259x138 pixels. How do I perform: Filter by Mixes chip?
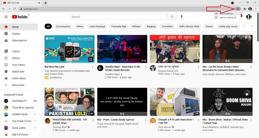[80, 26]
